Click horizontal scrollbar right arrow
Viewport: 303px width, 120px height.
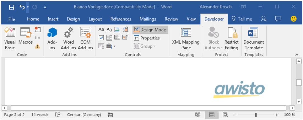[293, 108]
